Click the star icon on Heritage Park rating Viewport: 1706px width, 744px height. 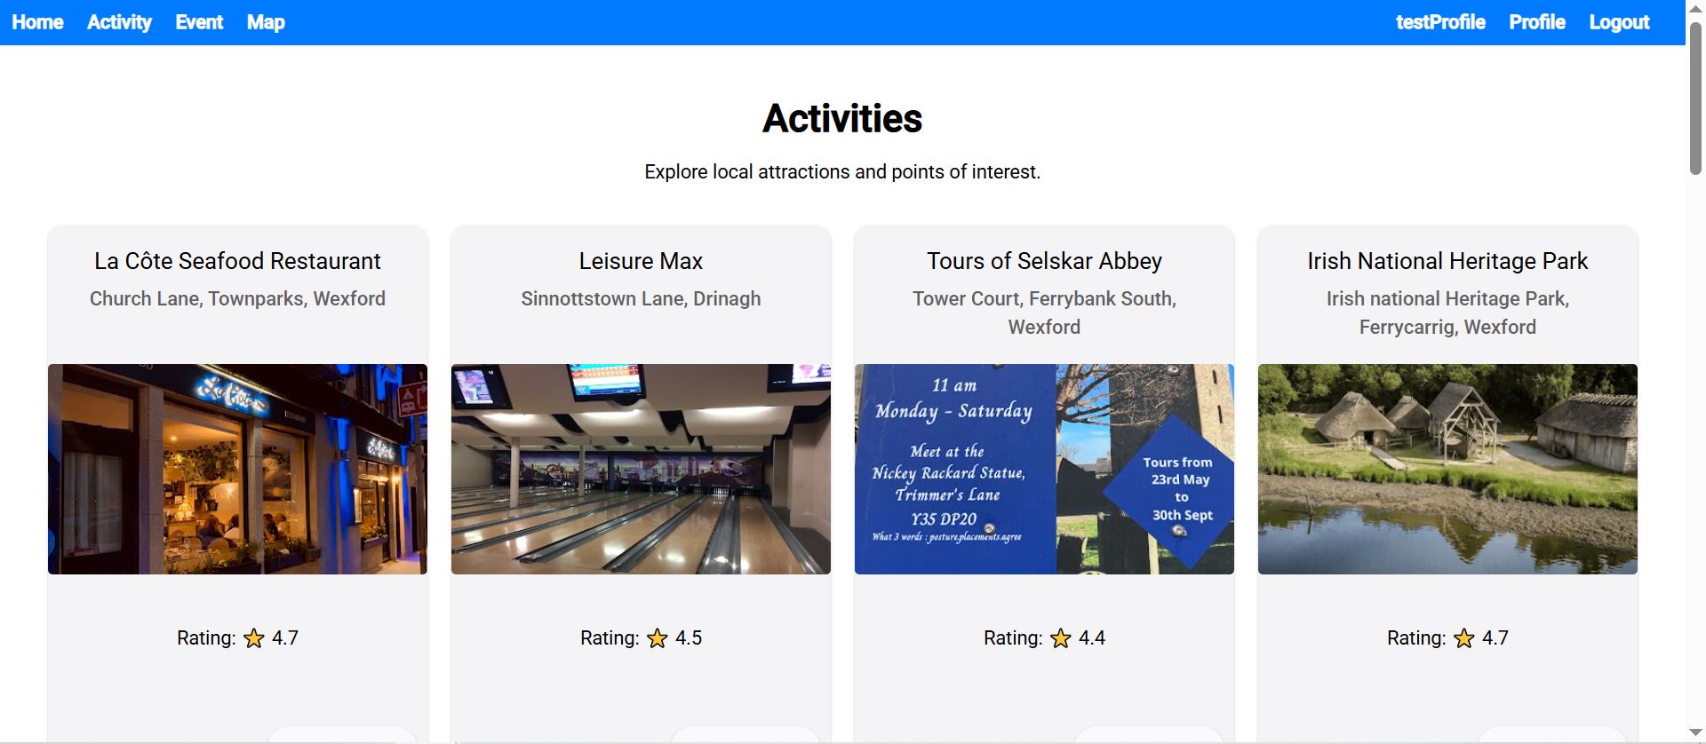pos(1464,638)
